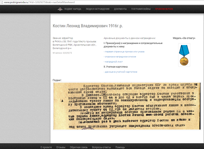This screenshot has height=149, width=204.
Task: Open the ПОДВИГ НАРОДА home menu item
Action: coord(73,9)
